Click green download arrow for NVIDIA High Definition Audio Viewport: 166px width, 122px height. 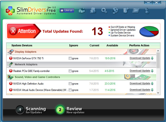[152, 84]
